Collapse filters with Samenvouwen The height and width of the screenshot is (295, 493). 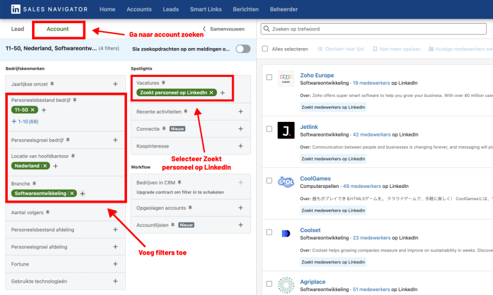coord(224,29)
